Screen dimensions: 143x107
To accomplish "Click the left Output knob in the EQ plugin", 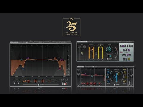I will [63, 80].
